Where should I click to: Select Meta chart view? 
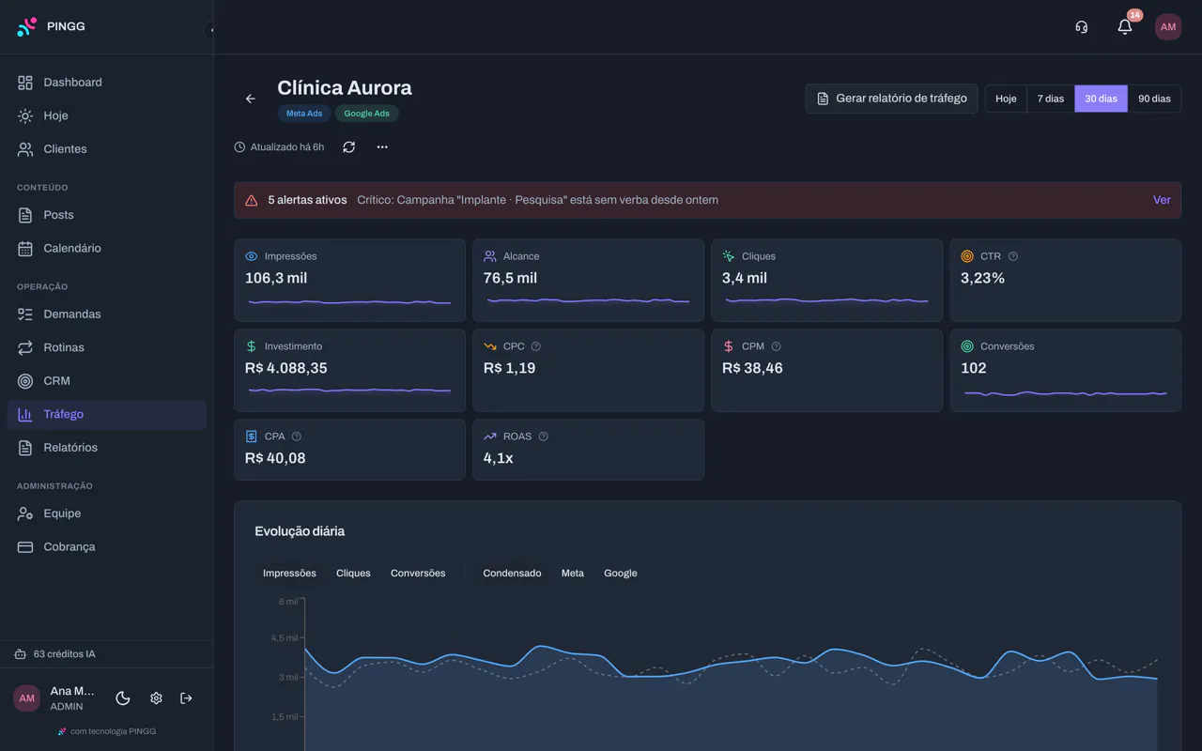click(573, 574)
